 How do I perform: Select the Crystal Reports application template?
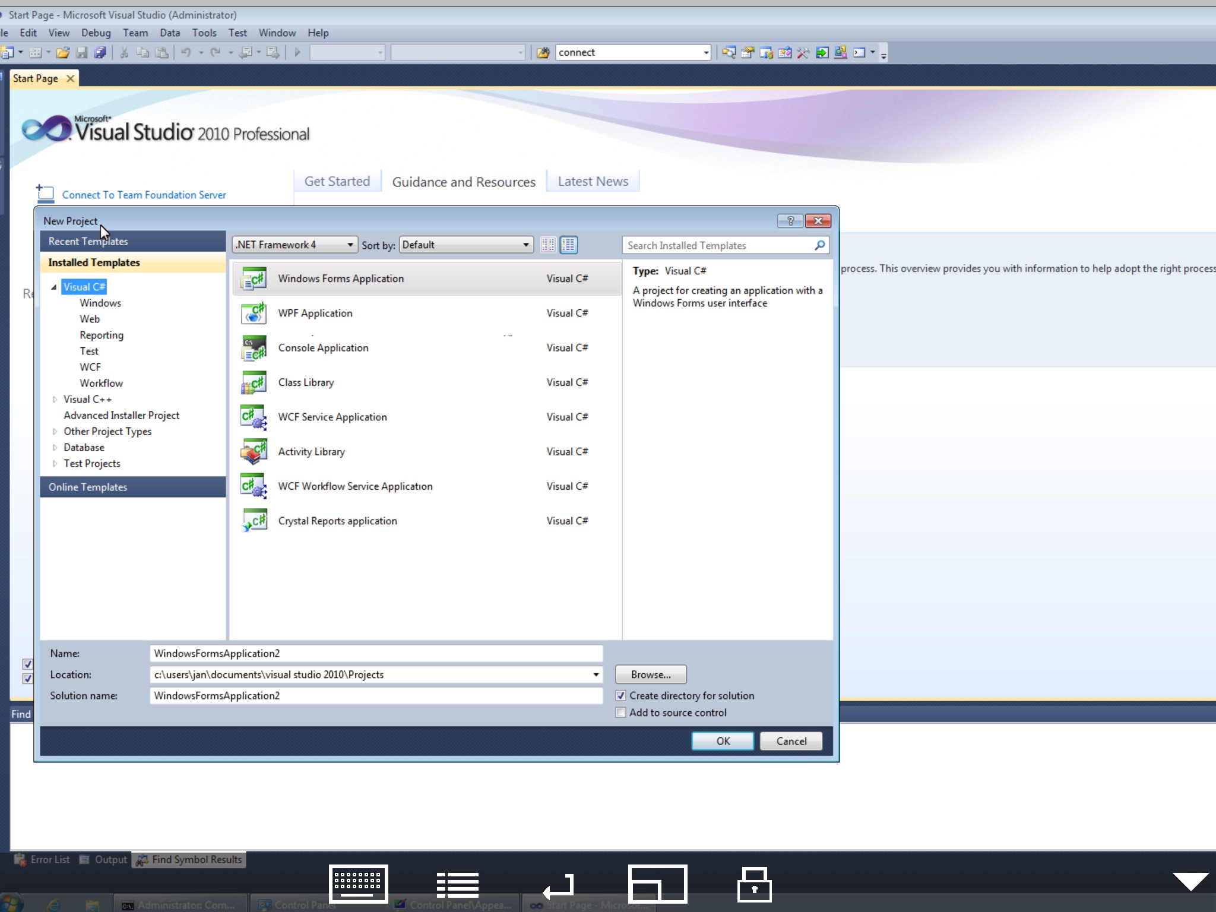426,521
